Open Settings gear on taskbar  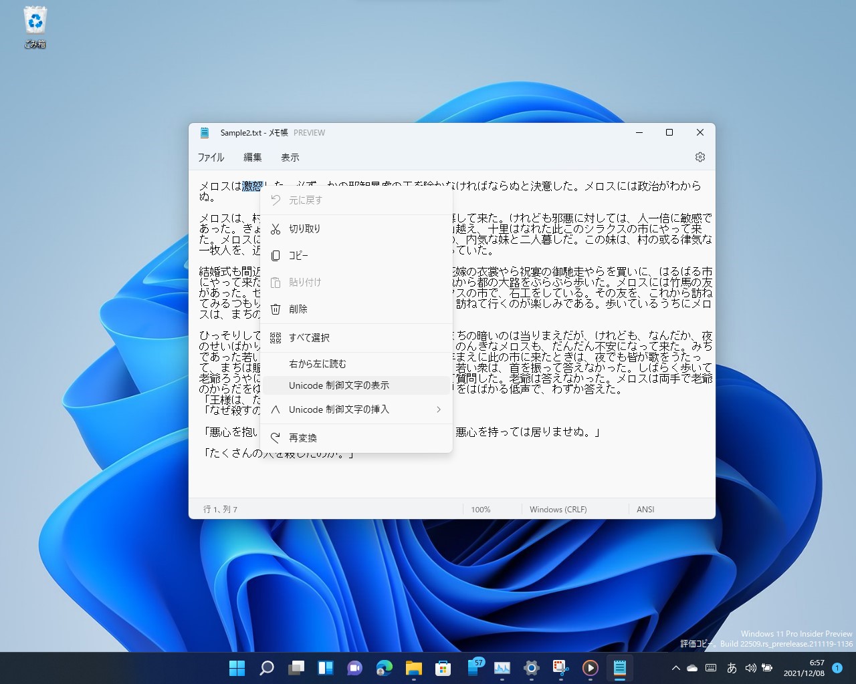[532, 667]
